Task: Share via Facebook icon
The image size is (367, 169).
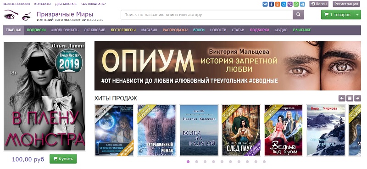Action: point(271,4)
